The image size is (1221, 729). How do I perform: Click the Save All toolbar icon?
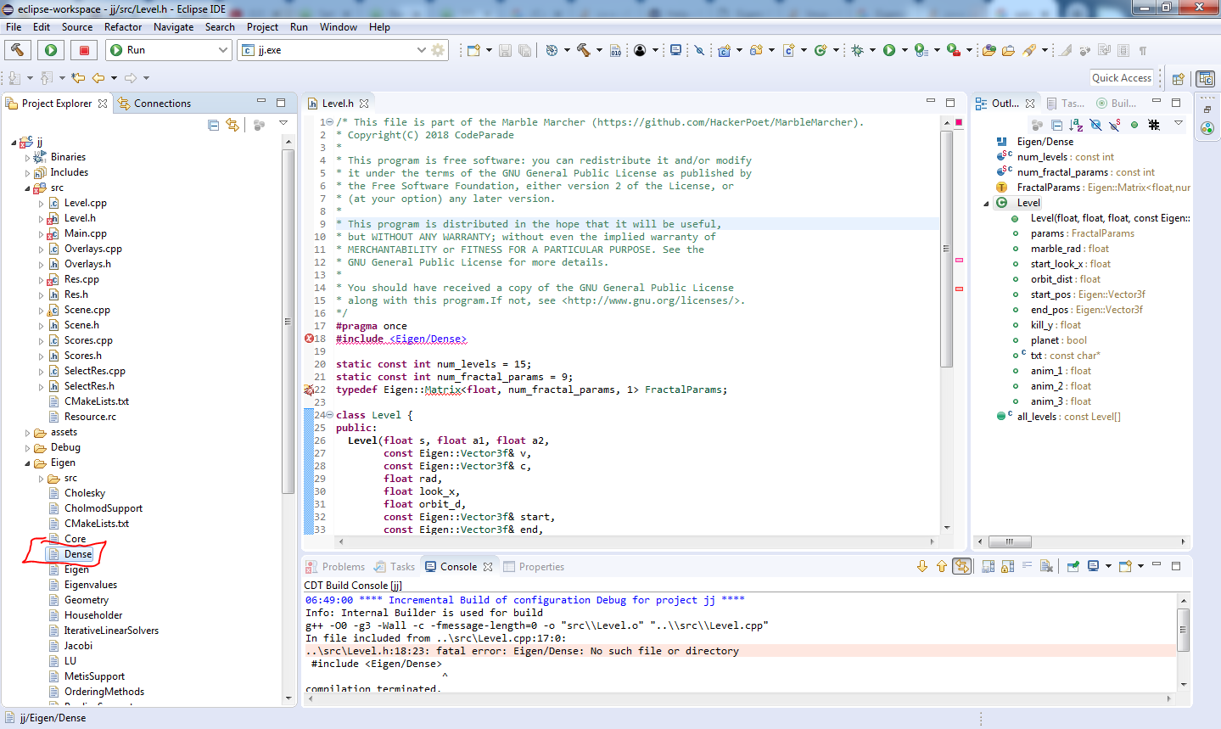click(524, 51)
